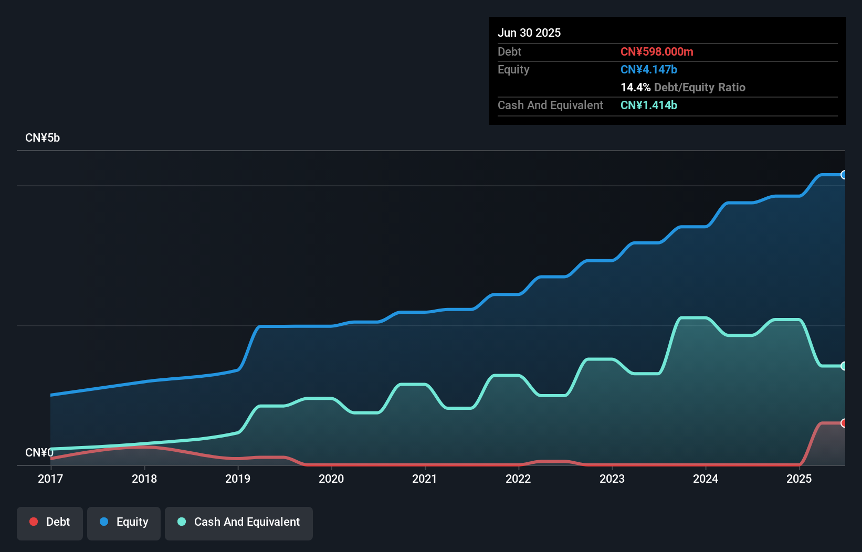This screenshot has height=552, width=862.
Task: Click the CN¥5b axis gridline label
Action: point(43,137)
